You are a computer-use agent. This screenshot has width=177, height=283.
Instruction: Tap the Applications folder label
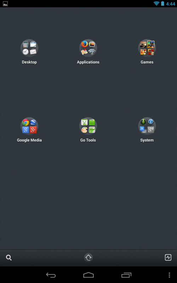pos(88,62)
